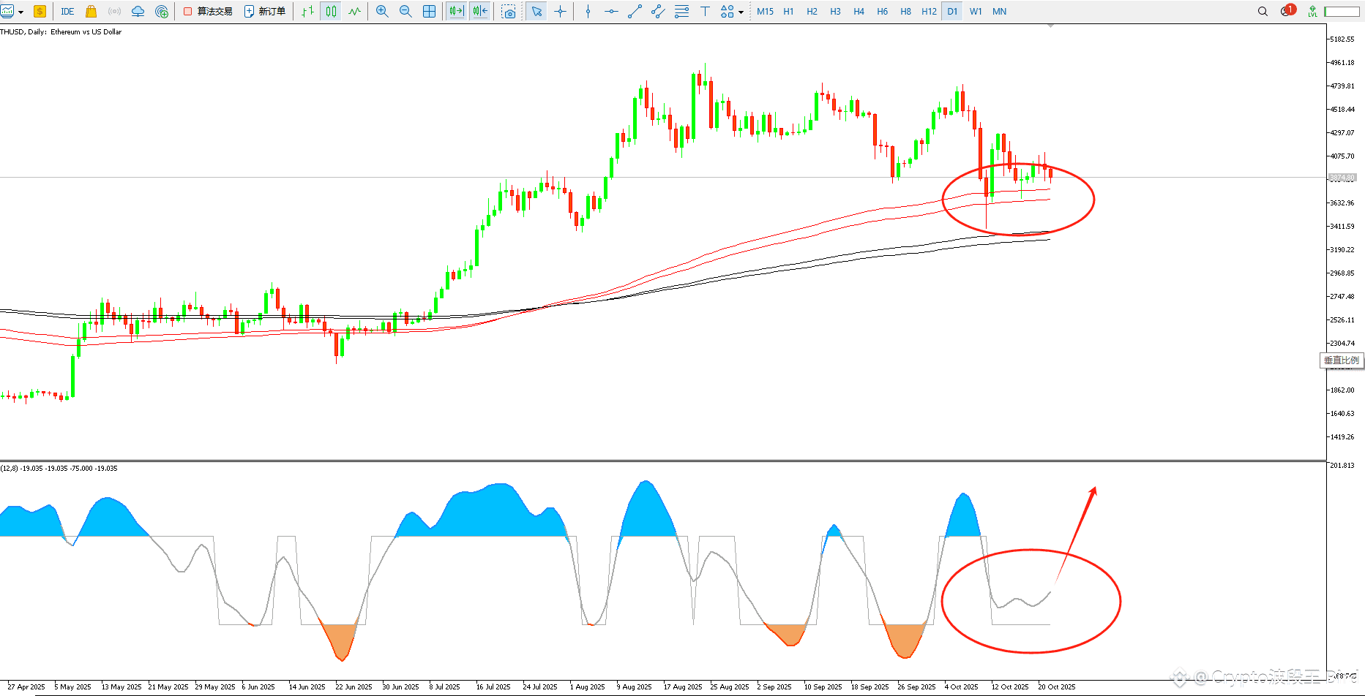The width and height of the screenshot is (1365, 696).
Task: Take a chart screenshot with camera icon
Action: click(509, 11)
